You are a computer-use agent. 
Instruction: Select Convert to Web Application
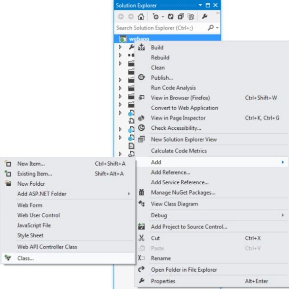point(212,108)
